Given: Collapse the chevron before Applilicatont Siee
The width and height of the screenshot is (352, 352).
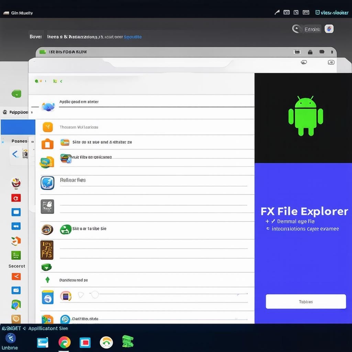Looking at the screenshot, I should coord(24,329).
